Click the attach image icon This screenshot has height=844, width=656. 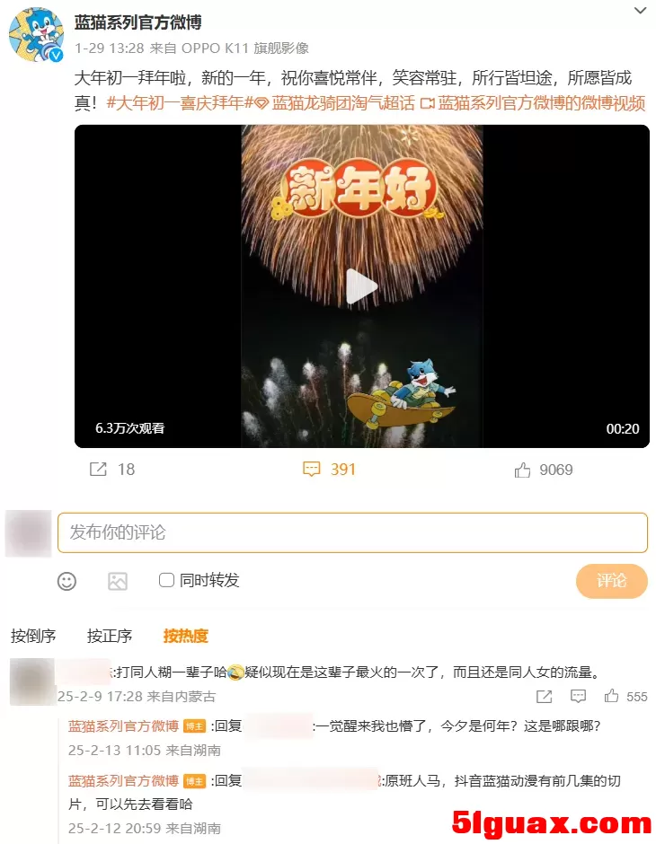click(x=118, y=581)
